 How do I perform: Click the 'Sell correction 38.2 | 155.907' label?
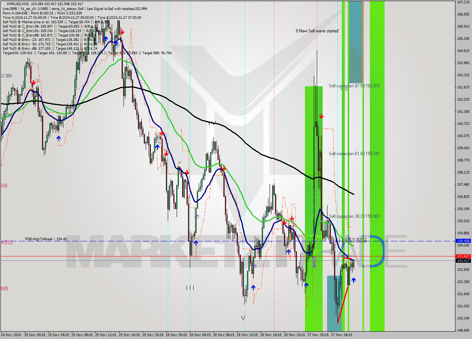point(354,216)
